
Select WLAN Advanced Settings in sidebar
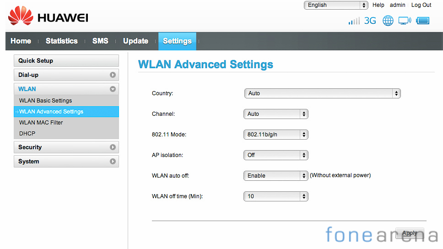66,112
